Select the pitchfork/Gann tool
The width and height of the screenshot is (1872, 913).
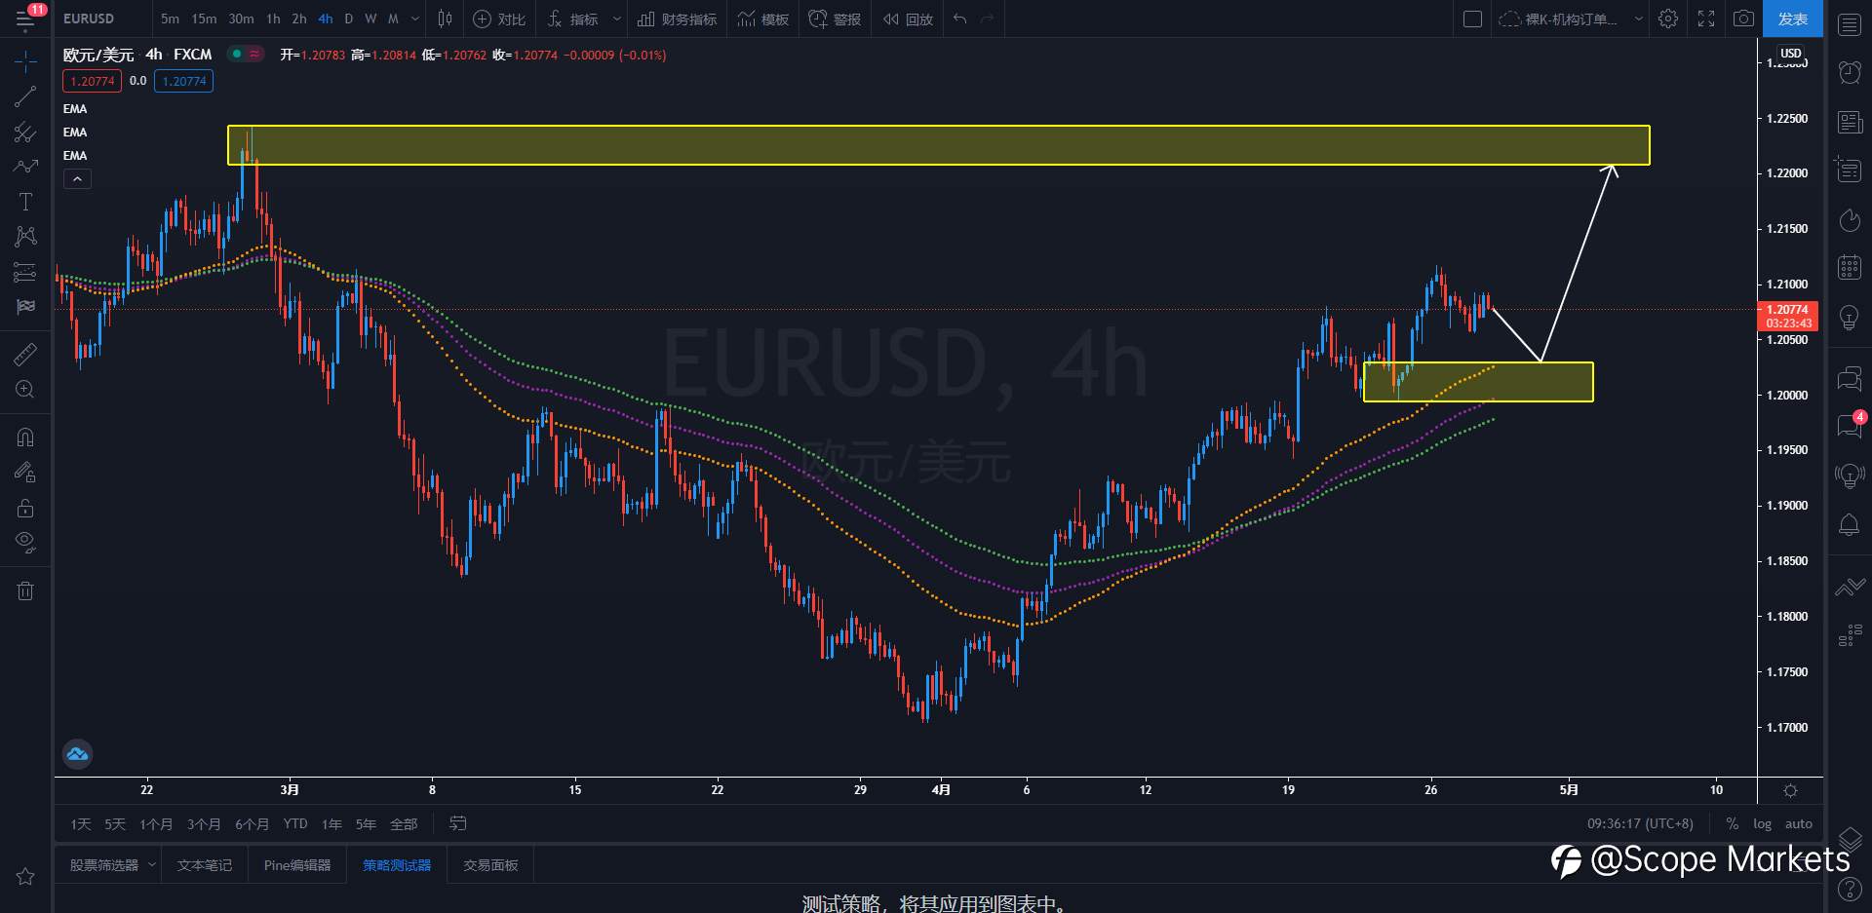[x=25, y=132]
